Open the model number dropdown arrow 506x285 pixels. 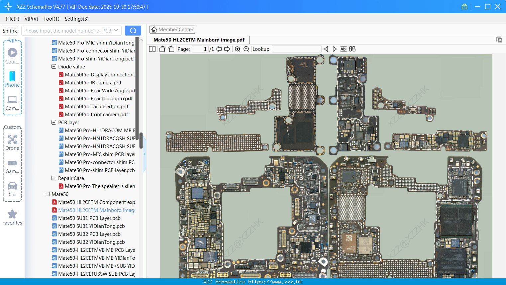[x=116, y=31]
